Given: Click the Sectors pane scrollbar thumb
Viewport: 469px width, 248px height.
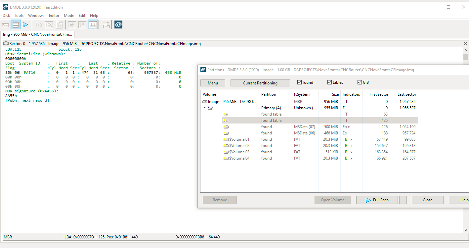Looking at the screenshot, I should (x=466, y=57).
